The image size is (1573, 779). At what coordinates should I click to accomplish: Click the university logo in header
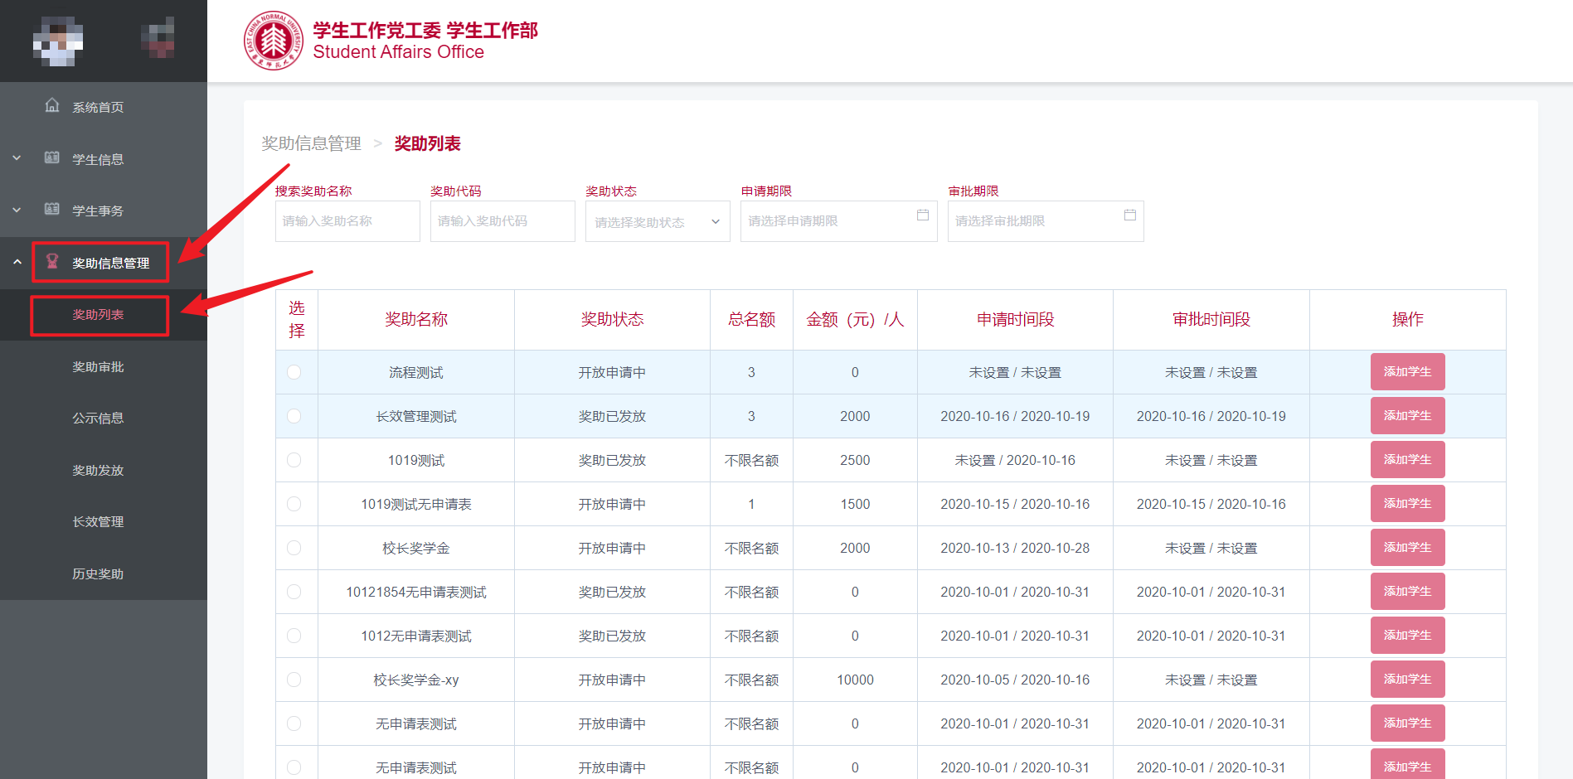point(274,41)
